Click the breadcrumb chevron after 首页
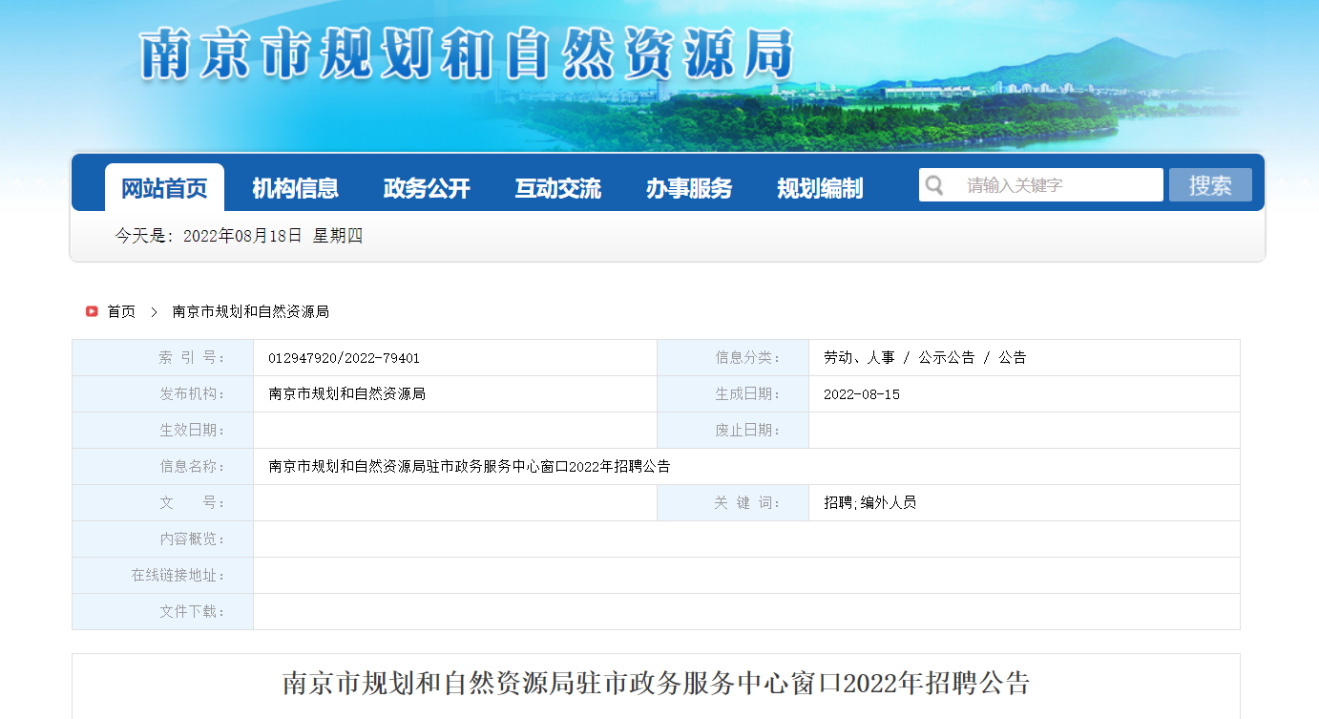The width and height of the screenshot is (1319, 719). tap(154, 311)
